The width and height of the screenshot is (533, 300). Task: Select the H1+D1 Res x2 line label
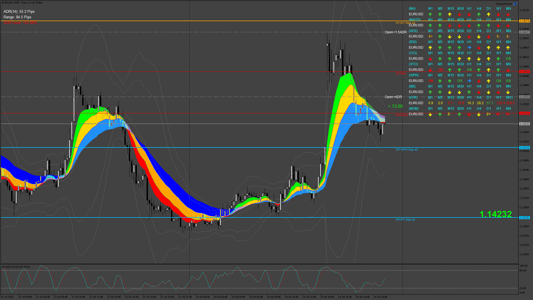click(x=405, y=22)
